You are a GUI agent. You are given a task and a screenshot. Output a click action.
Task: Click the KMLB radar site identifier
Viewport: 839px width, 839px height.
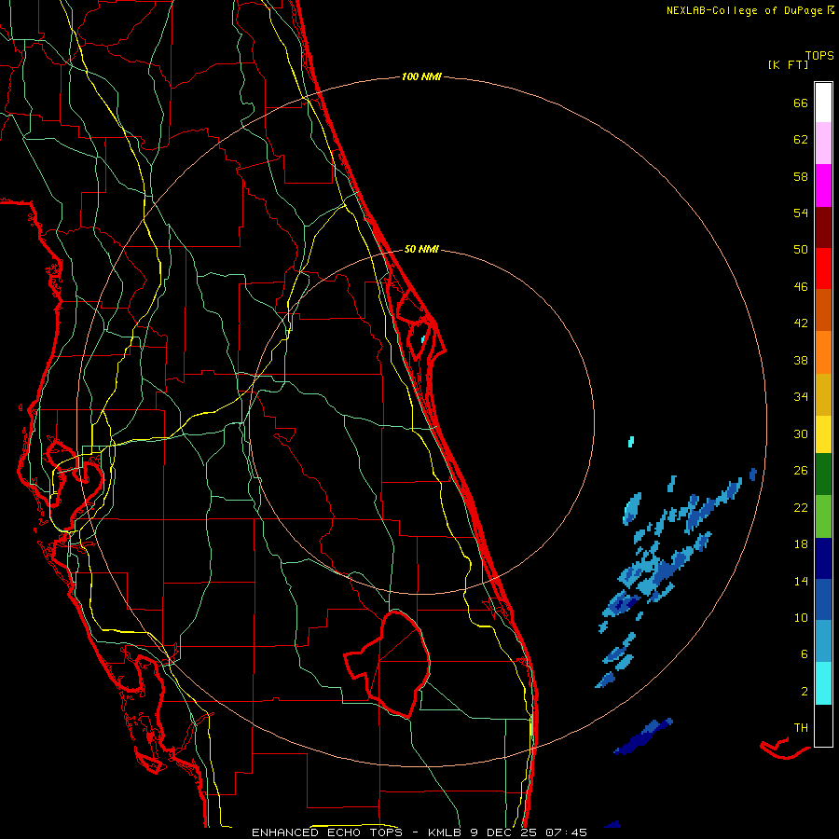pyautogui.click(x=446, y=832)
